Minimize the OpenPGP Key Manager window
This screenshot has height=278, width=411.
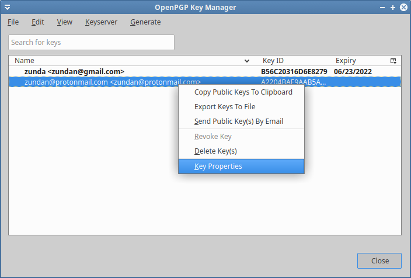(382, 8)
